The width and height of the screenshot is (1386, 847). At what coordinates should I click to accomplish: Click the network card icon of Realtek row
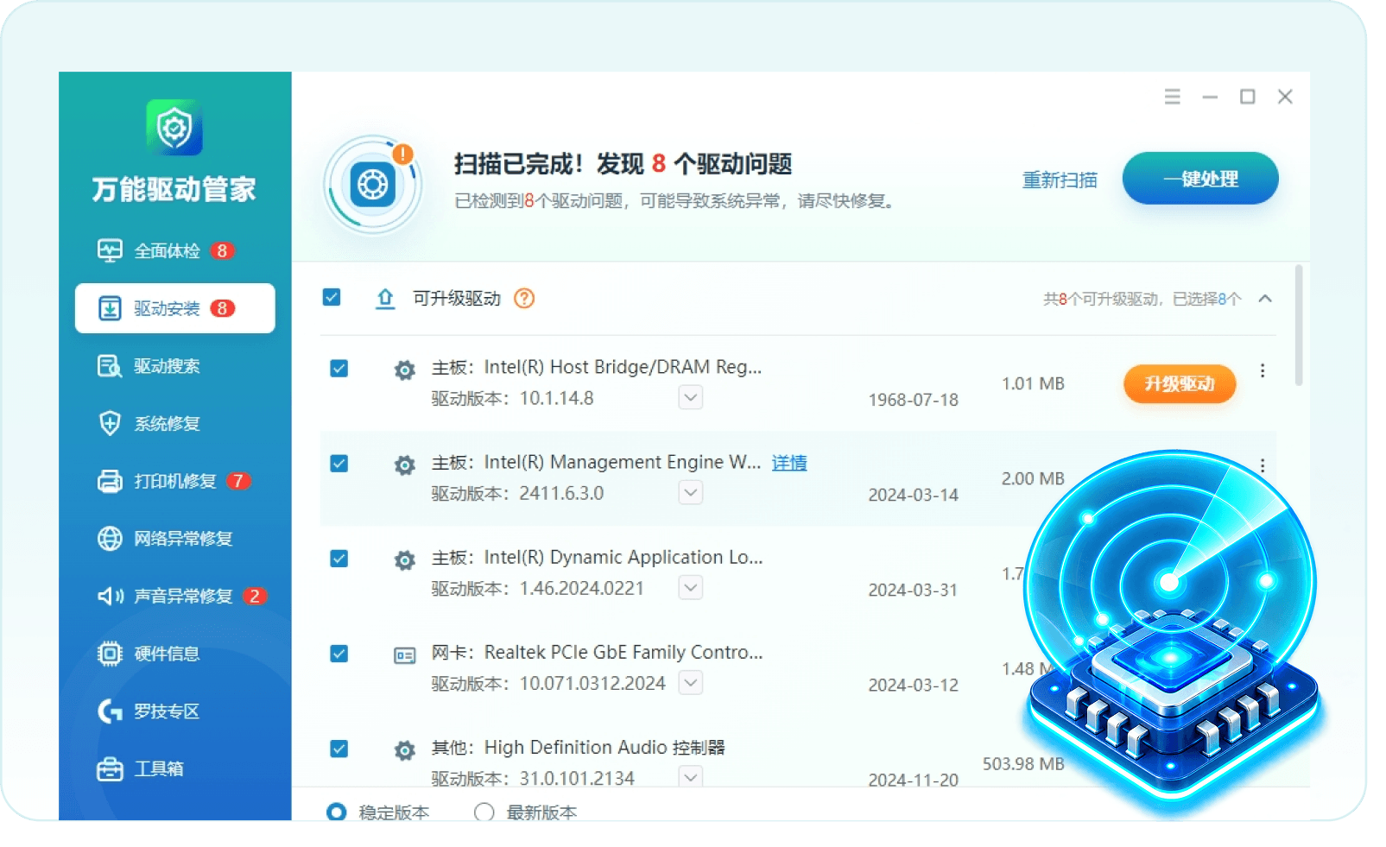pos(404,656)
